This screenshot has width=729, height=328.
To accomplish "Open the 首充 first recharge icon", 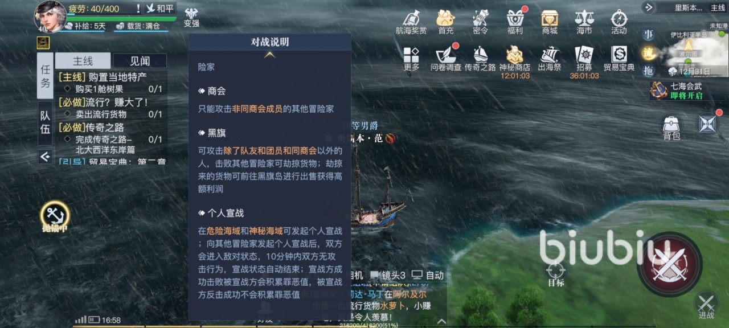I will click(446, 22).
